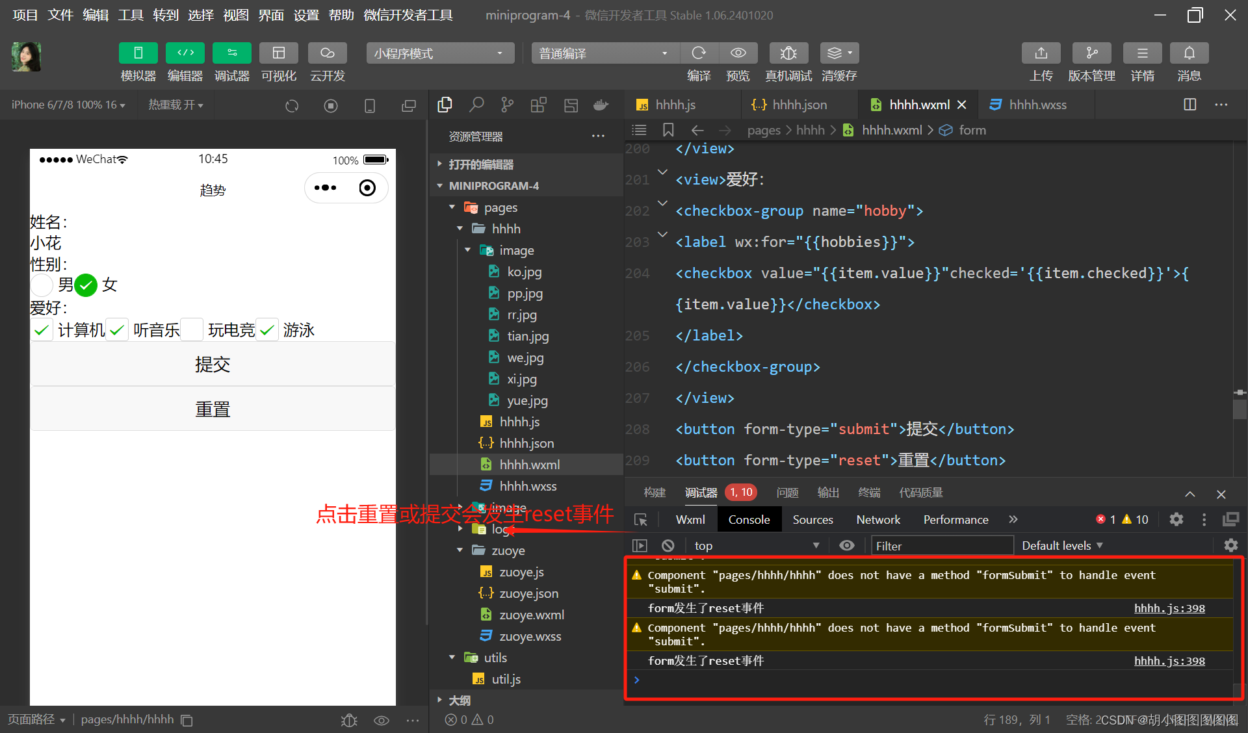Screen dimensions: 1248x733
Task: Click the 提交 button
Action: 213,365
